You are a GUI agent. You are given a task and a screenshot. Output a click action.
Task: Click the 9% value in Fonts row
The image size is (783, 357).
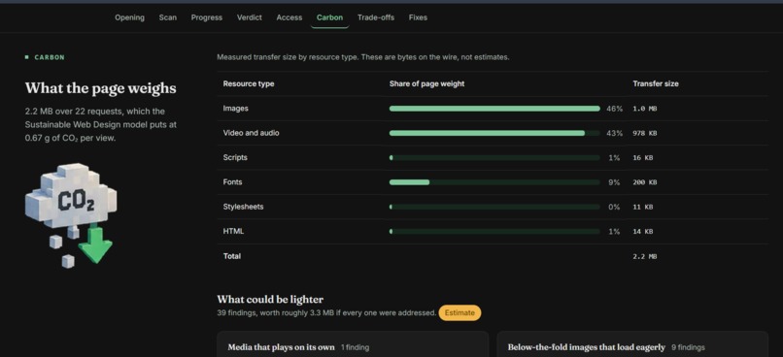[614, 182]
